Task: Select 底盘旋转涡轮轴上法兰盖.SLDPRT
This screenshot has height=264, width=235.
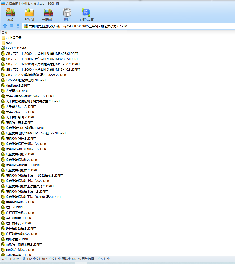Action: point(26,181)
